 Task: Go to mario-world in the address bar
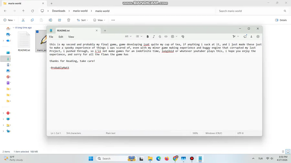click(x=80, y=11)
